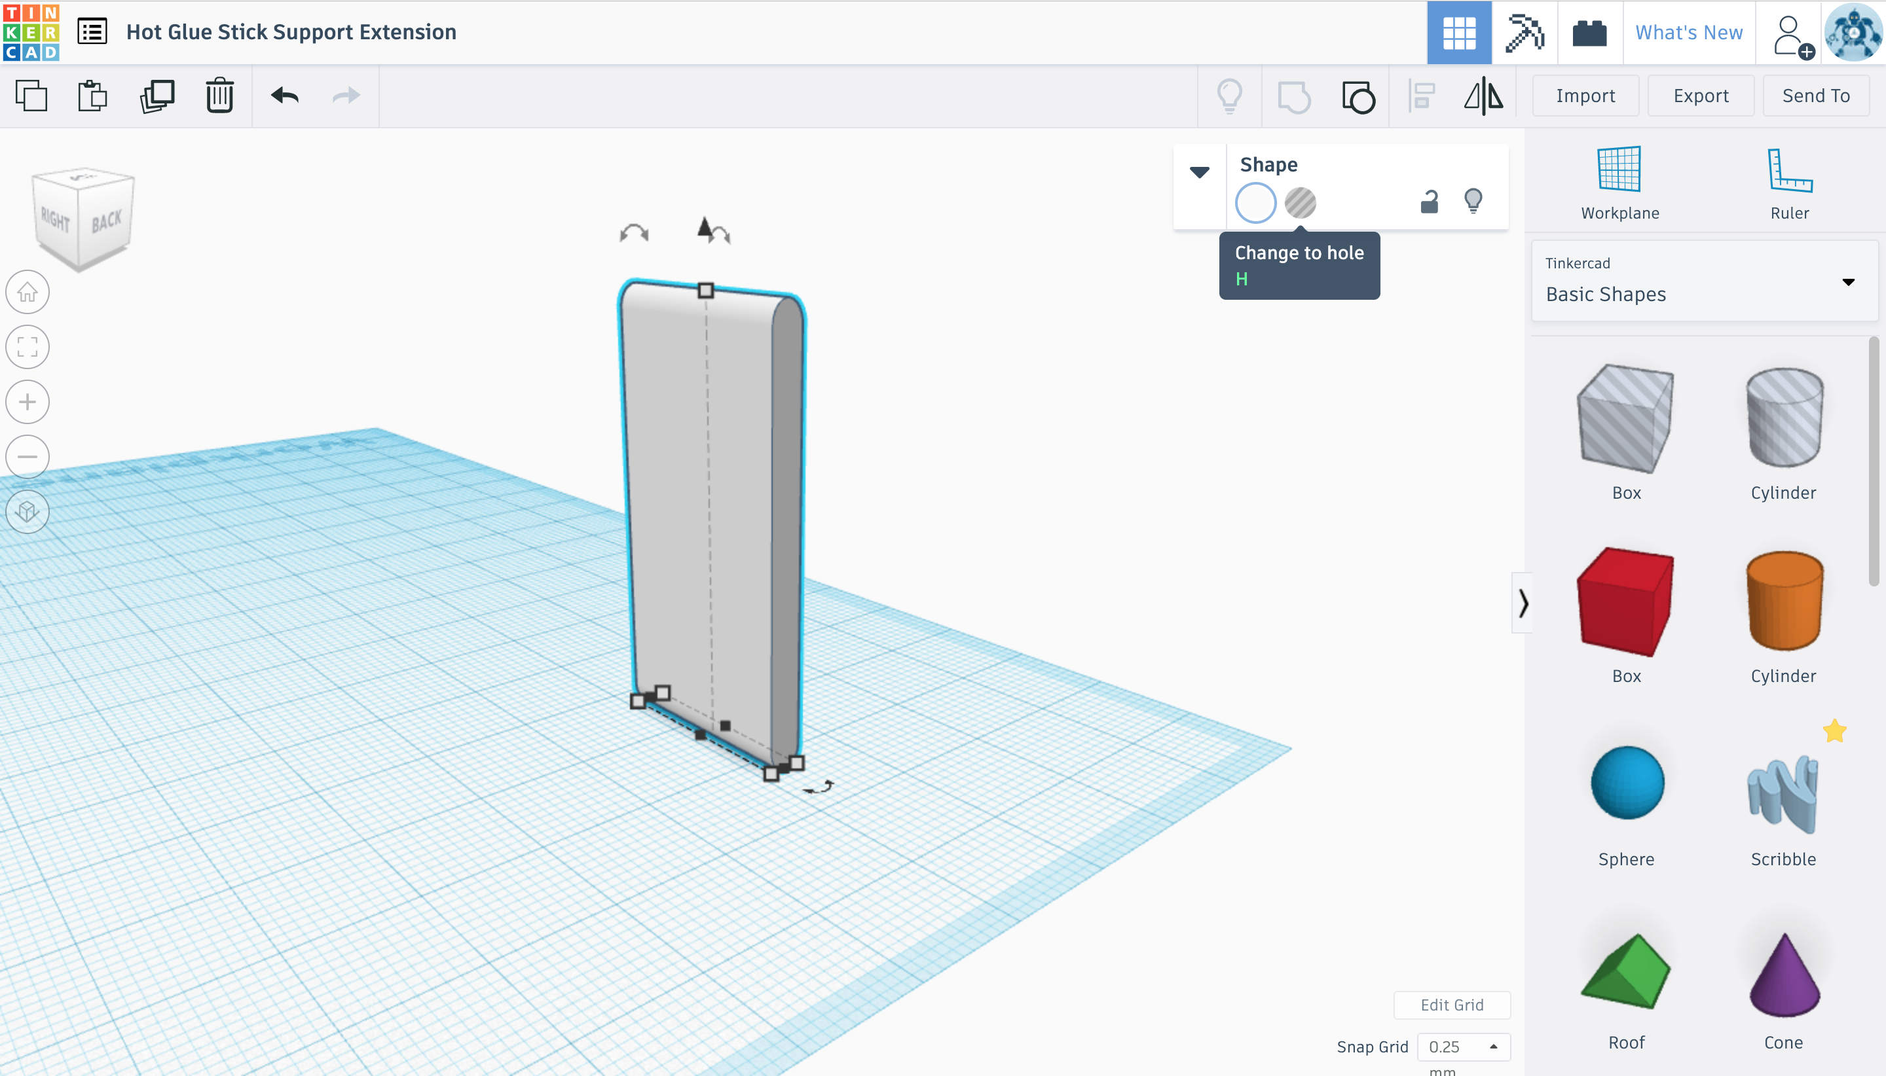1886x1076 pixels.
Task: Open the Snap Grid value dropdown
Action: pyautogui.click(x=1463, y=1047)
